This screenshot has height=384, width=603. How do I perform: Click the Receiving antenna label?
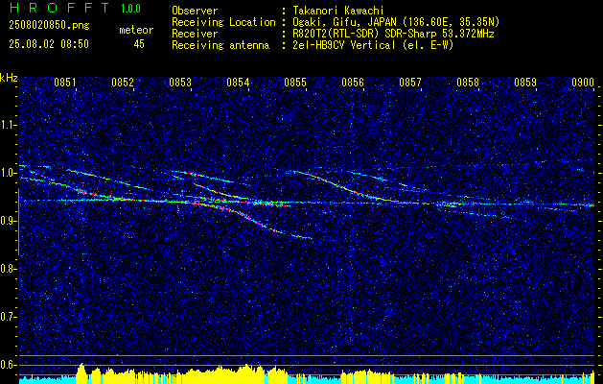pyautogui.click(x=220, y=45)
